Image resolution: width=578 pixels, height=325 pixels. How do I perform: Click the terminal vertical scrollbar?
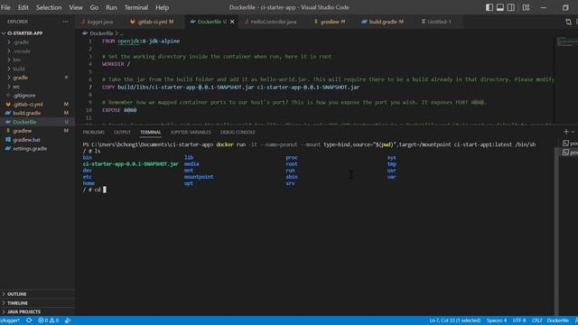coord(556,230)
